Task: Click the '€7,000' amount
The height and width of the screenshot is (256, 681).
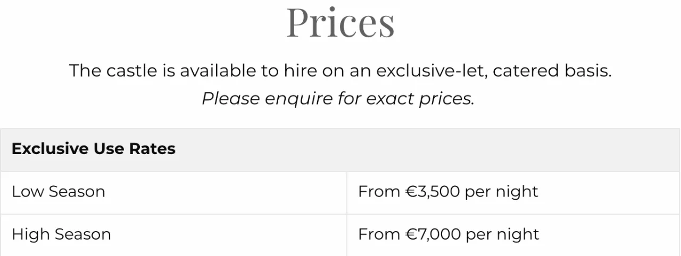Action: 433,234
